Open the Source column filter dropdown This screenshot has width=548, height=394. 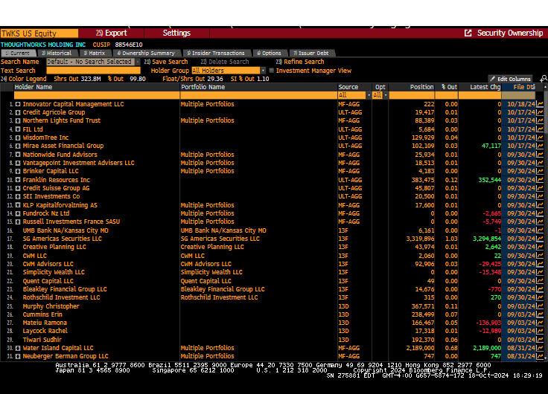coord(369,95)
